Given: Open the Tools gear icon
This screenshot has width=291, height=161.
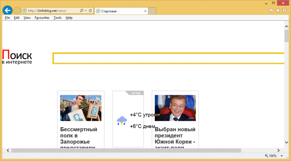Looking at the screenshot, I should pyautogui.click(x=284, y=10).
